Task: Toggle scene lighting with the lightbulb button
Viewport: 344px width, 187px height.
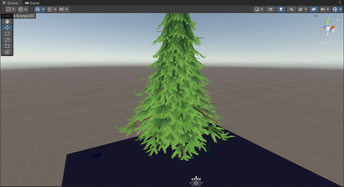Action: pyautogui.click(x=281, y=9)
